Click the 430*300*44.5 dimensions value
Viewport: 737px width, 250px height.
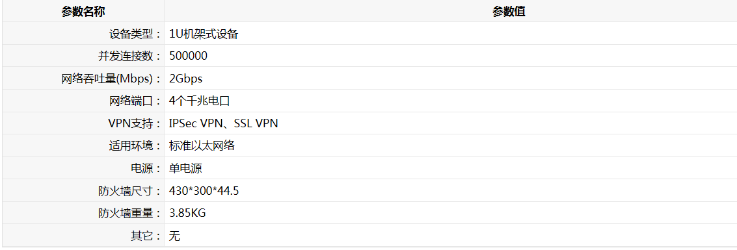(x=204, y=191)
